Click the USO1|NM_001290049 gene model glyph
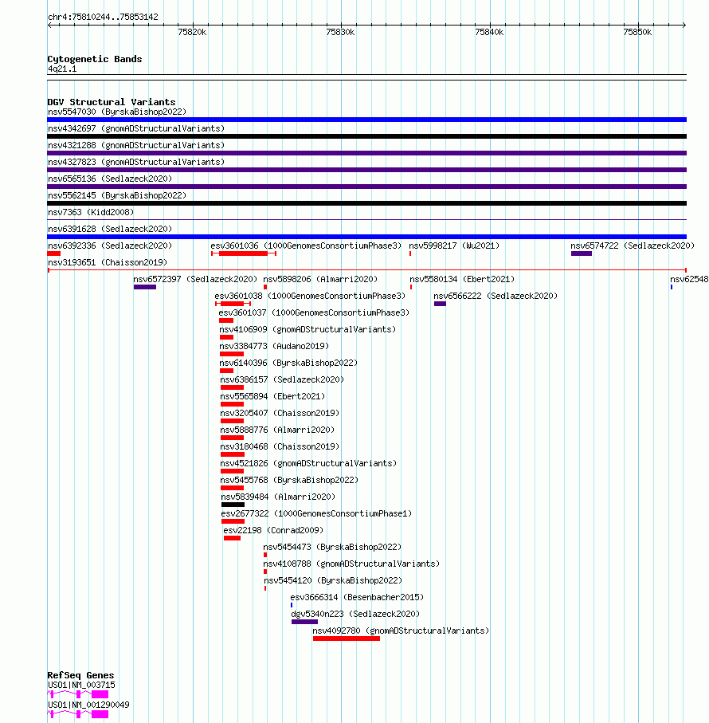Viewport: 709px width, 723px height. (78, 714)
